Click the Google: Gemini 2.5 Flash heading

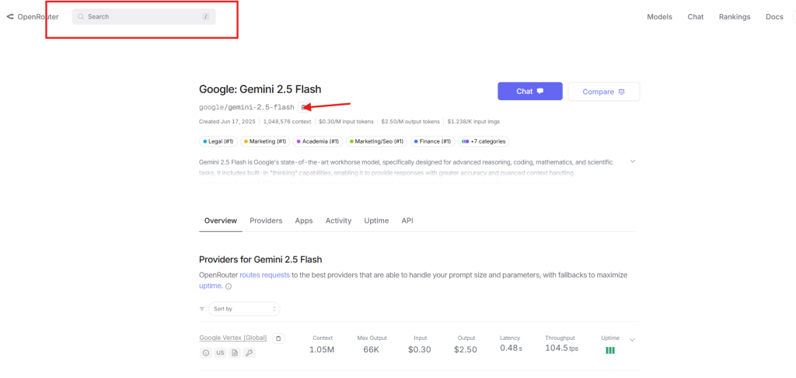(260, 90)
